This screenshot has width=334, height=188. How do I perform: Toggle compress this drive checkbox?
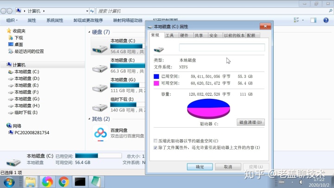[155, 141]
